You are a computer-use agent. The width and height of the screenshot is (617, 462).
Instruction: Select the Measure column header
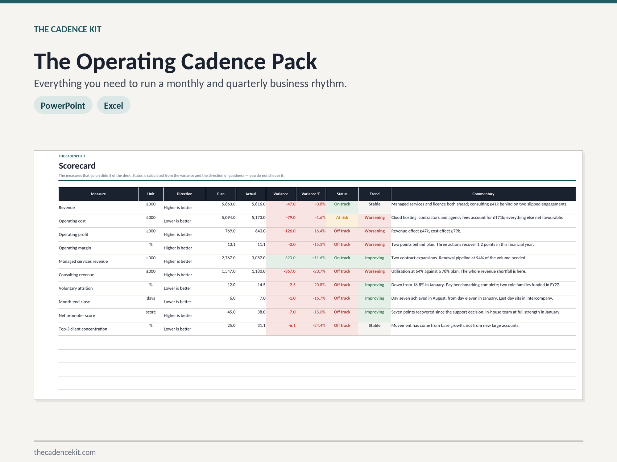[98, 194]
